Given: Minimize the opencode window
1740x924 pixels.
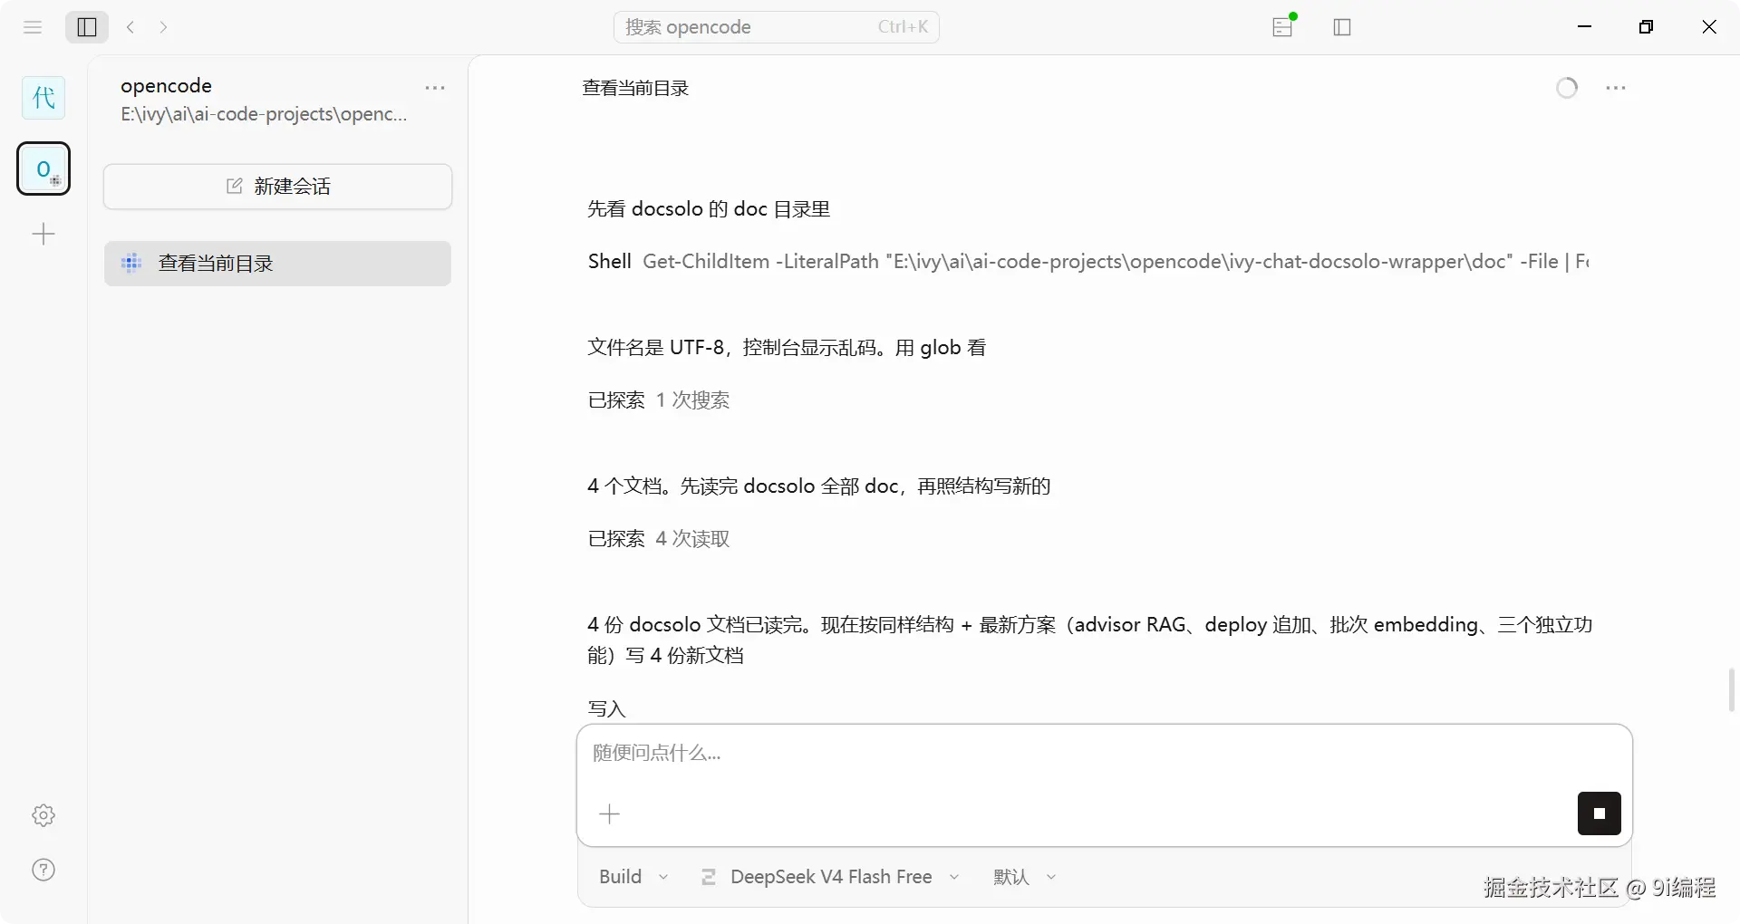Looking at the screenshot, I should coord(1585,27).
